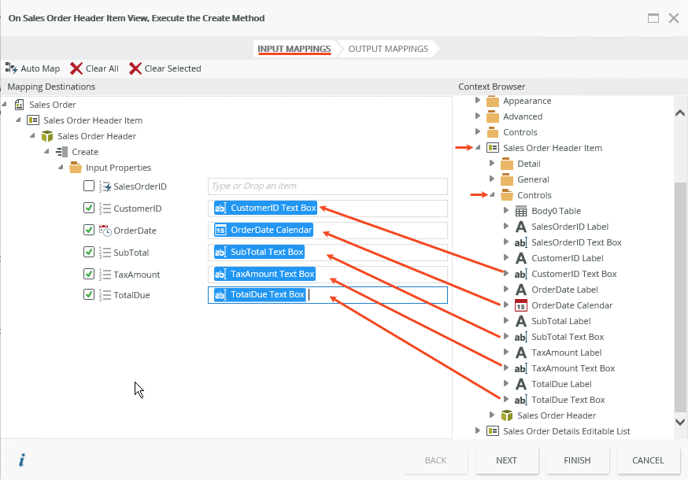Expand the Appearance folder

tap(478, 101)
